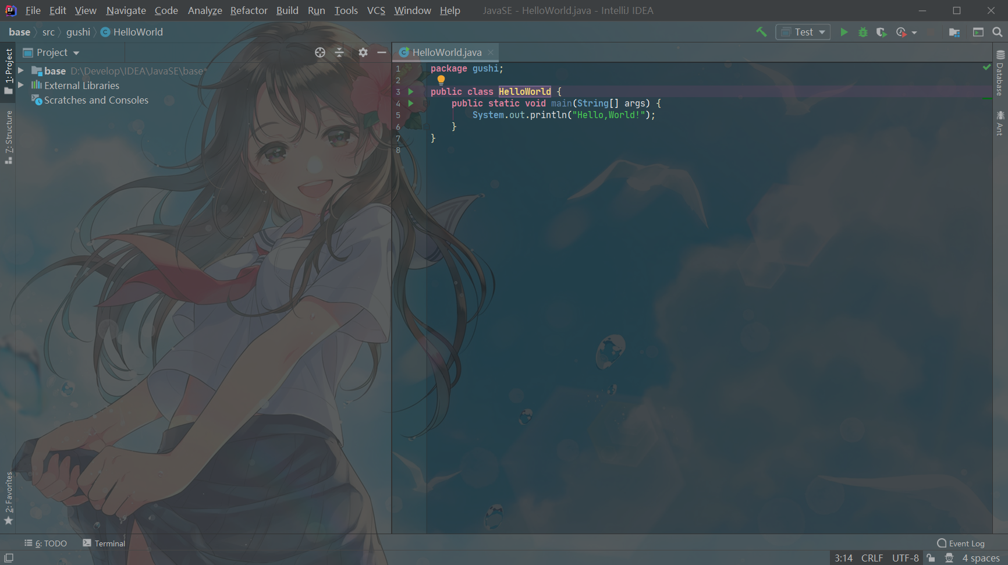The height and width of the screenshot is (565, 1008).
Task: Click the HelloWorld breadcrumb
Action: pyautogui.click(x=132, y=32)
